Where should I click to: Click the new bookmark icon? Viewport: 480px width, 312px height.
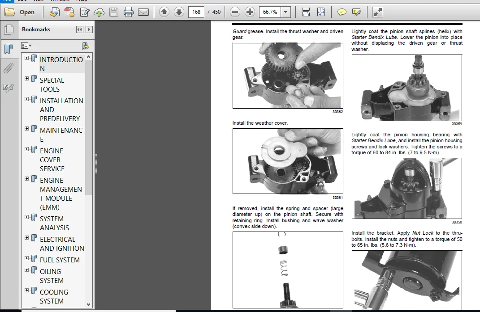[x=86, y=46]
